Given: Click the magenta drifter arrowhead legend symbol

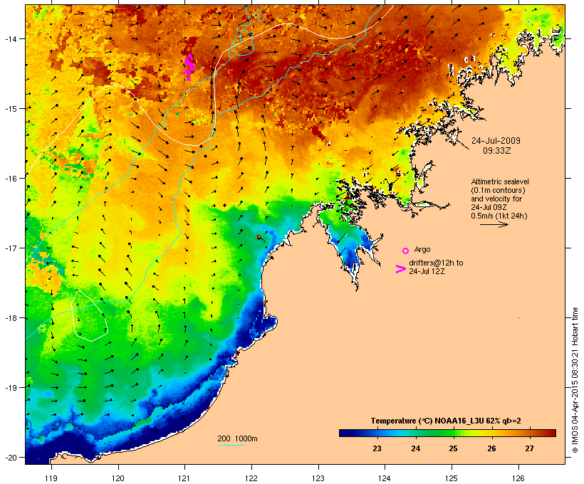Looking at the screenshot, I should tap(401, 269).
